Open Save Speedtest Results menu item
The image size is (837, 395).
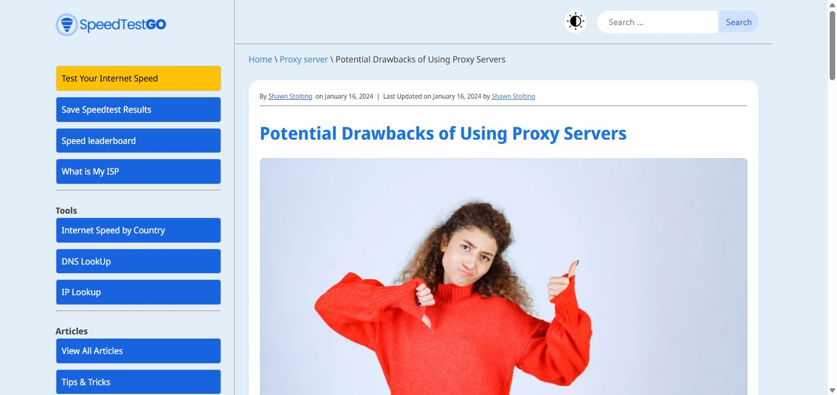[x=138, y=110]
